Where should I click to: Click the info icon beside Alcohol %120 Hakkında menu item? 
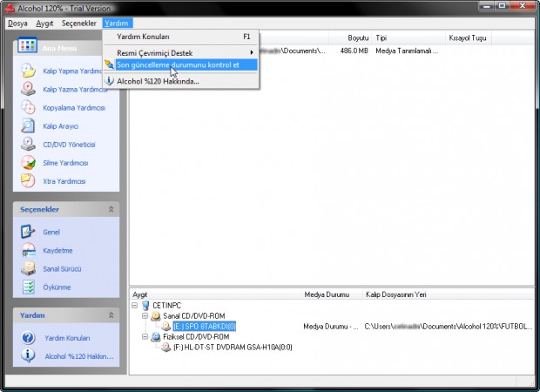tap(109, 81)
